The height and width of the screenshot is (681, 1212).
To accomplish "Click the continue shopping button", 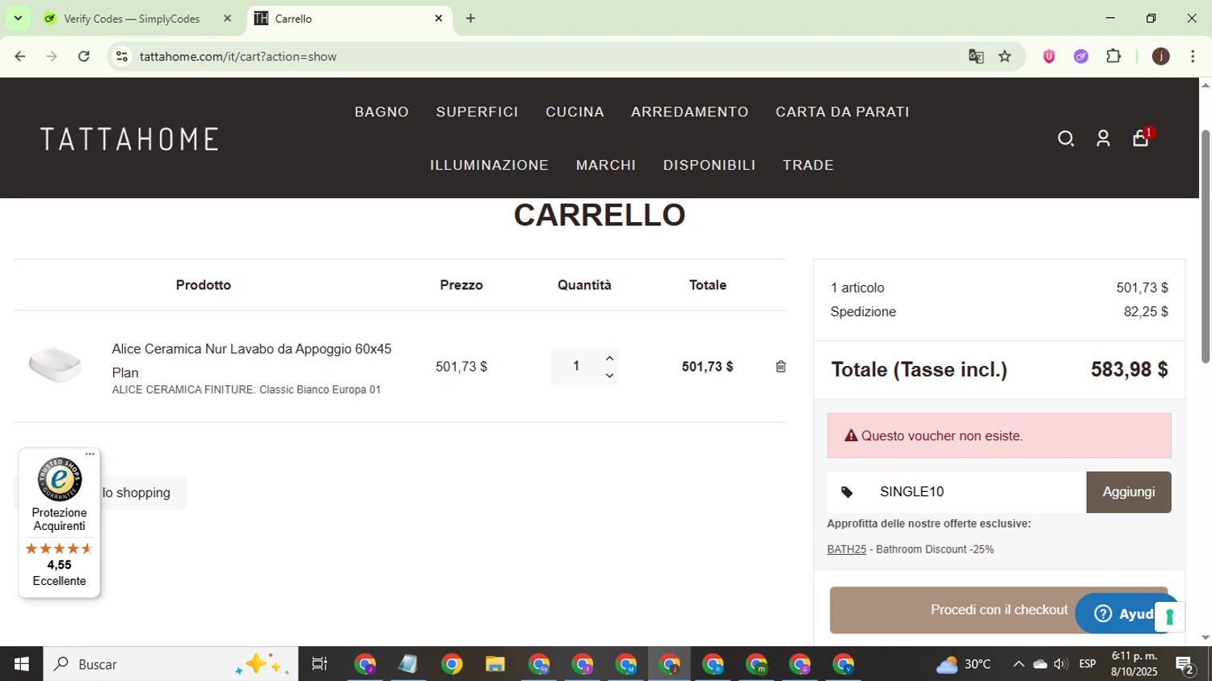I will (x=136, y=493).
